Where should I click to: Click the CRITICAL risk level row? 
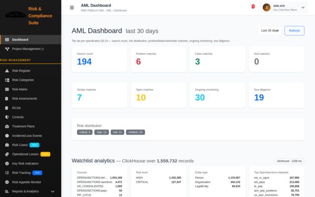(x=159, y=182)
